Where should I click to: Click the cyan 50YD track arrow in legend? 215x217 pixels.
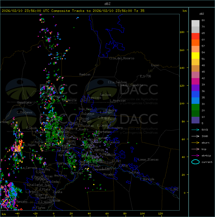coord(195,130)
